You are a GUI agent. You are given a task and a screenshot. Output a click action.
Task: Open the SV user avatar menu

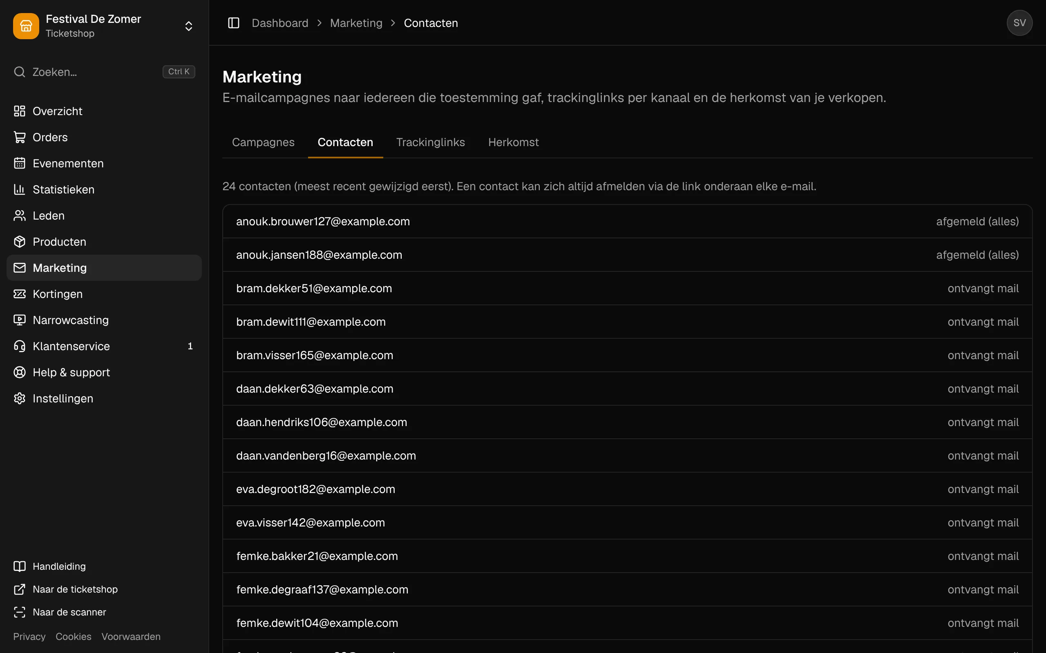coord(1019,23)
